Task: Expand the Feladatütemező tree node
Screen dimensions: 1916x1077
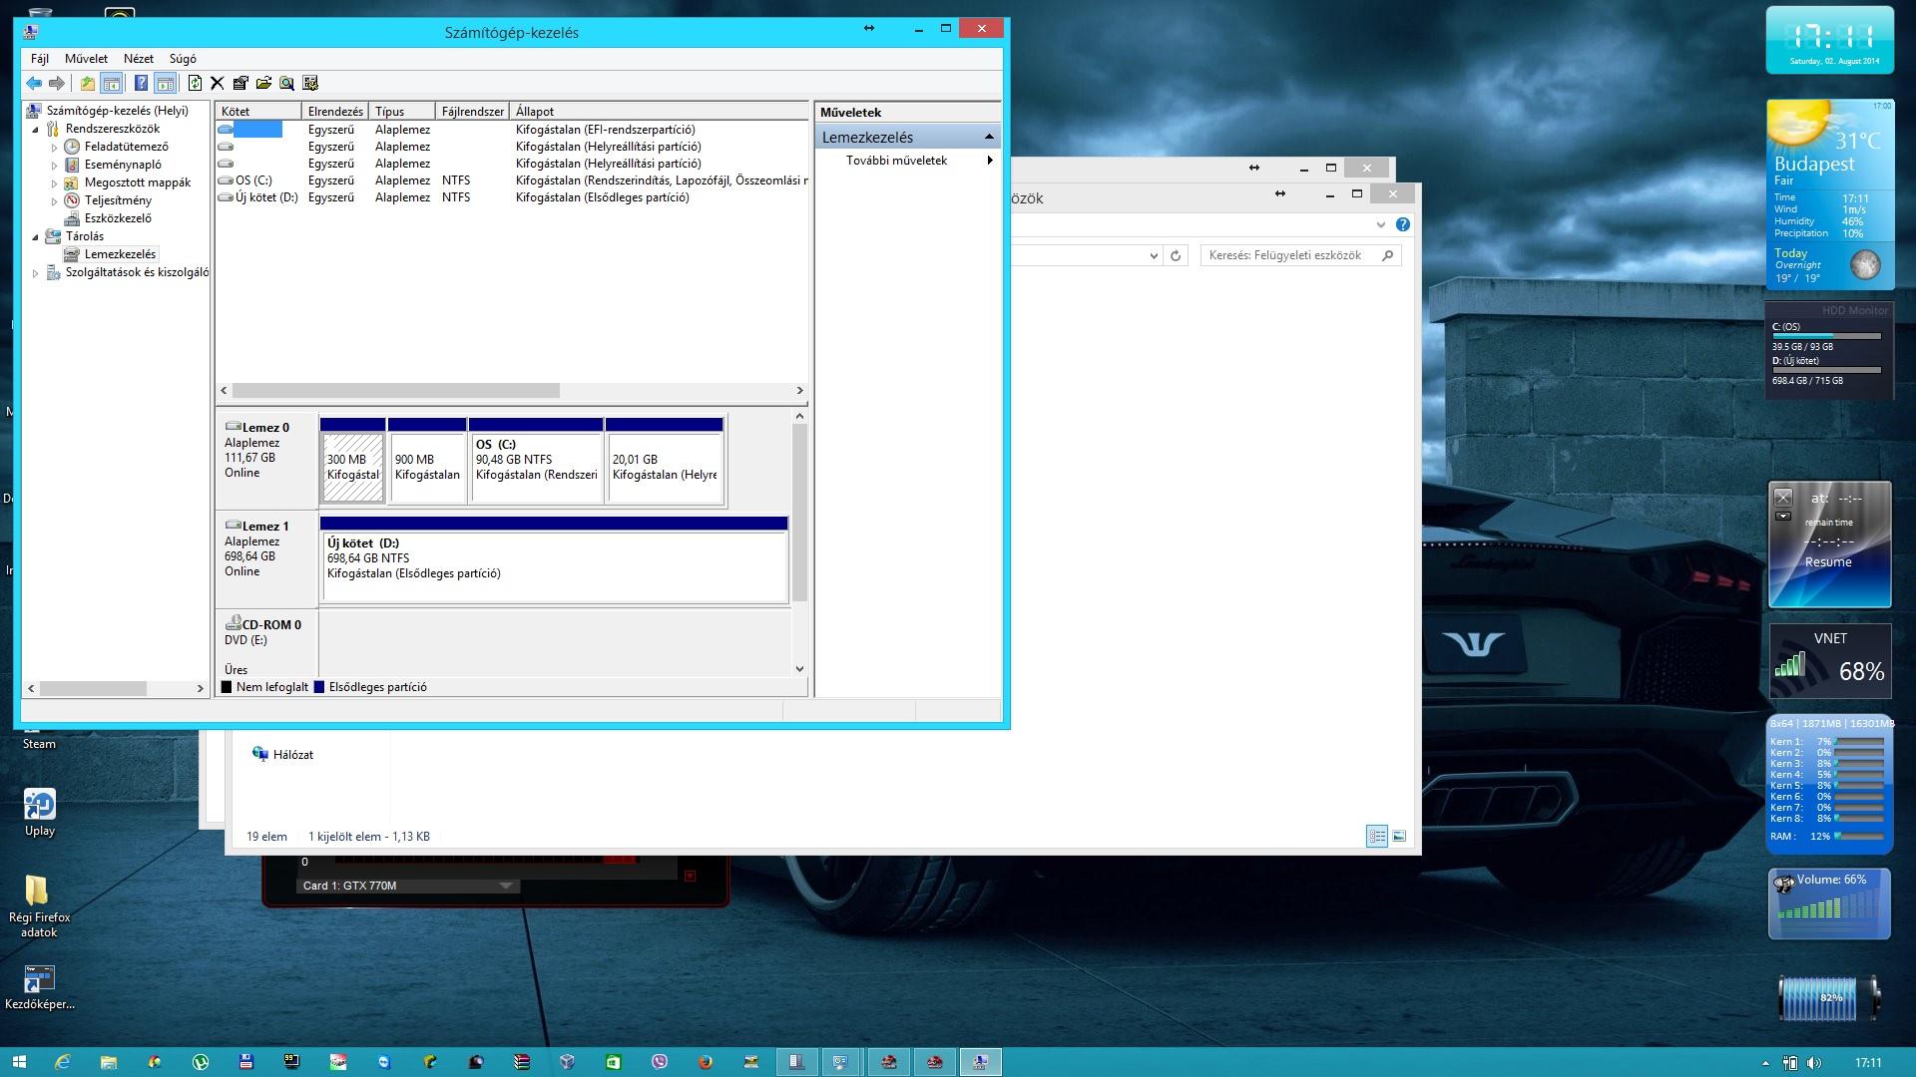Action: 55,148
